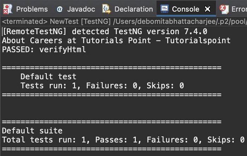Open the Javadoc tab
This screenshot has width=247, height=156.
click(81, 9)
